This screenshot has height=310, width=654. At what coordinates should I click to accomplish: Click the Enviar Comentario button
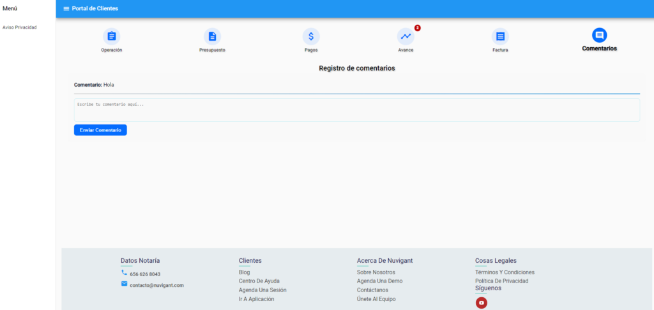[x=100, y=130]
